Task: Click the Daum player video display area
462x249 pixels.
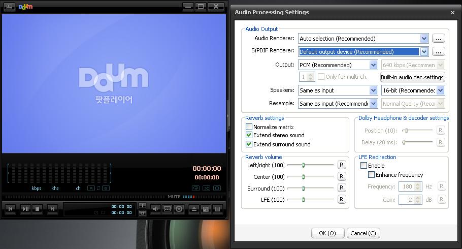Action: [114, 83]
